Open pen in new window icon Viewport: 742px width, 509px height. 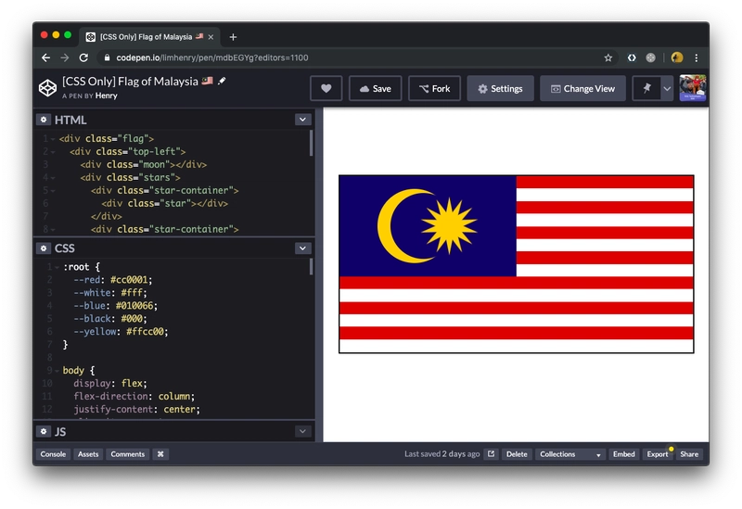coord(492,454)
